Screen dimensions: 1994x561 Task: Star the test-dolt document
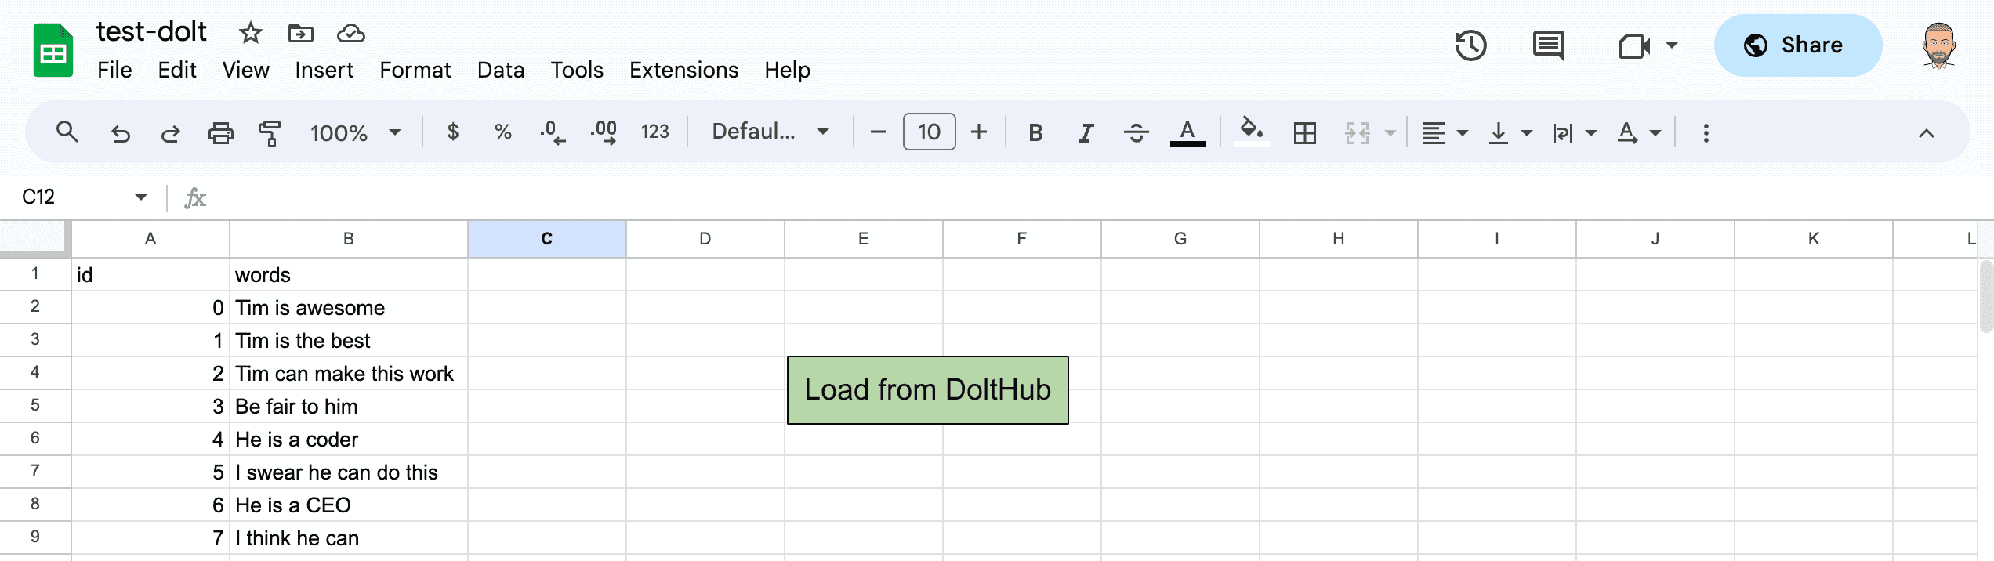tap(250, 33)
